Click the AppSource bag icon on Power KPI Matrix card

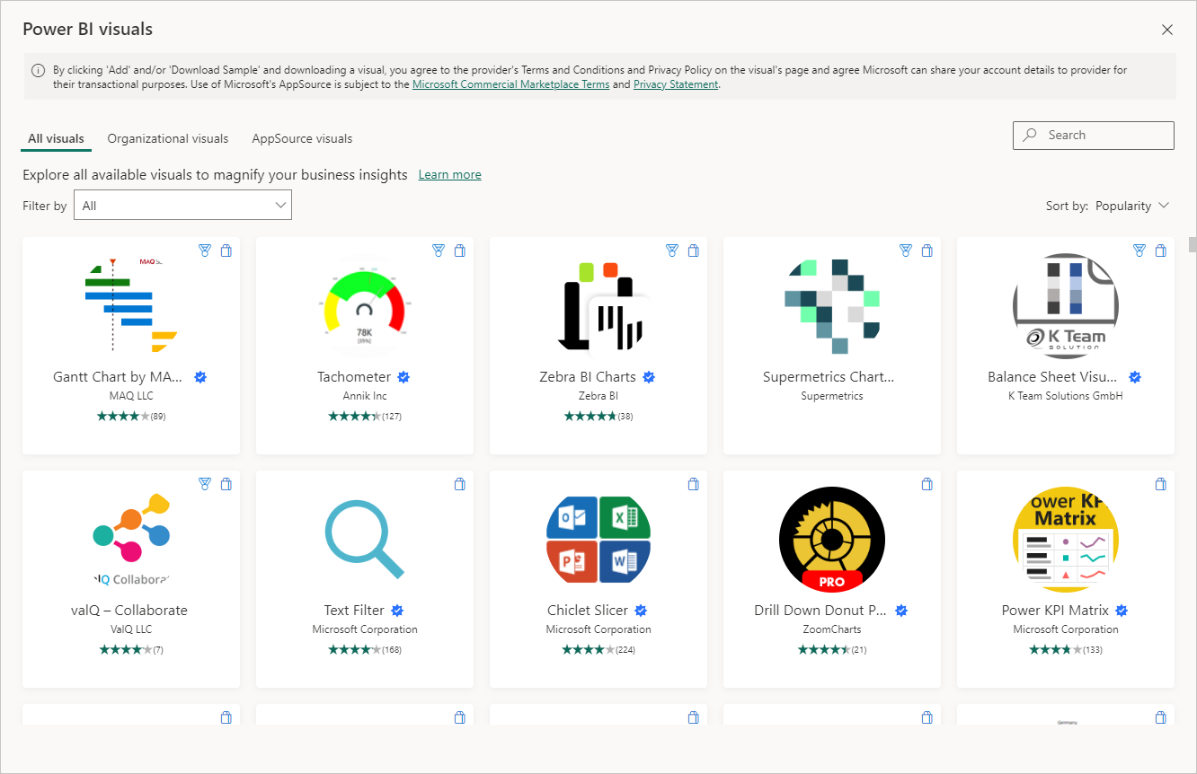point(1161,484)
